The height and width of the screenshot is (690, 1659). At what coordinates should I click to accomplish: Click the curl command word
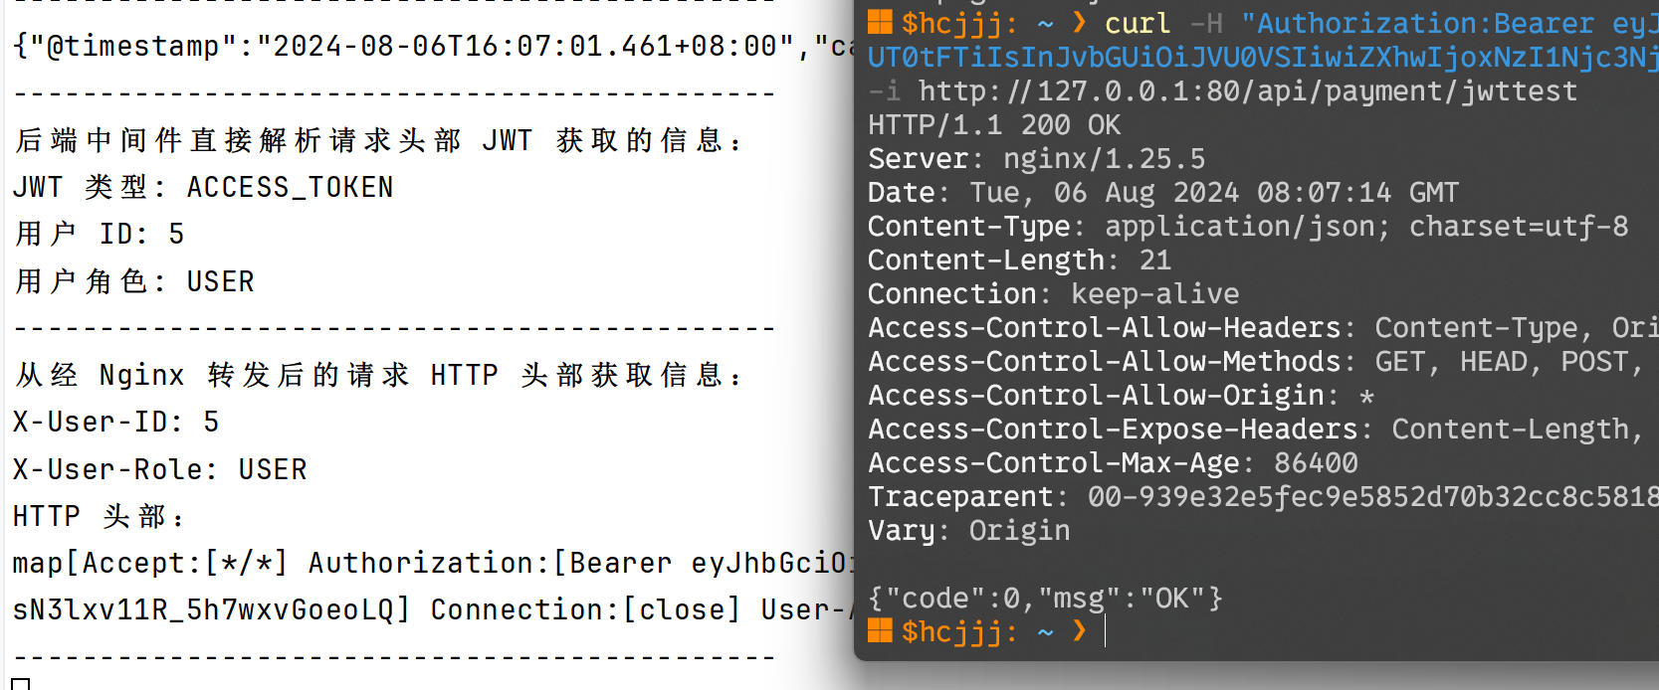[1138, 23]
